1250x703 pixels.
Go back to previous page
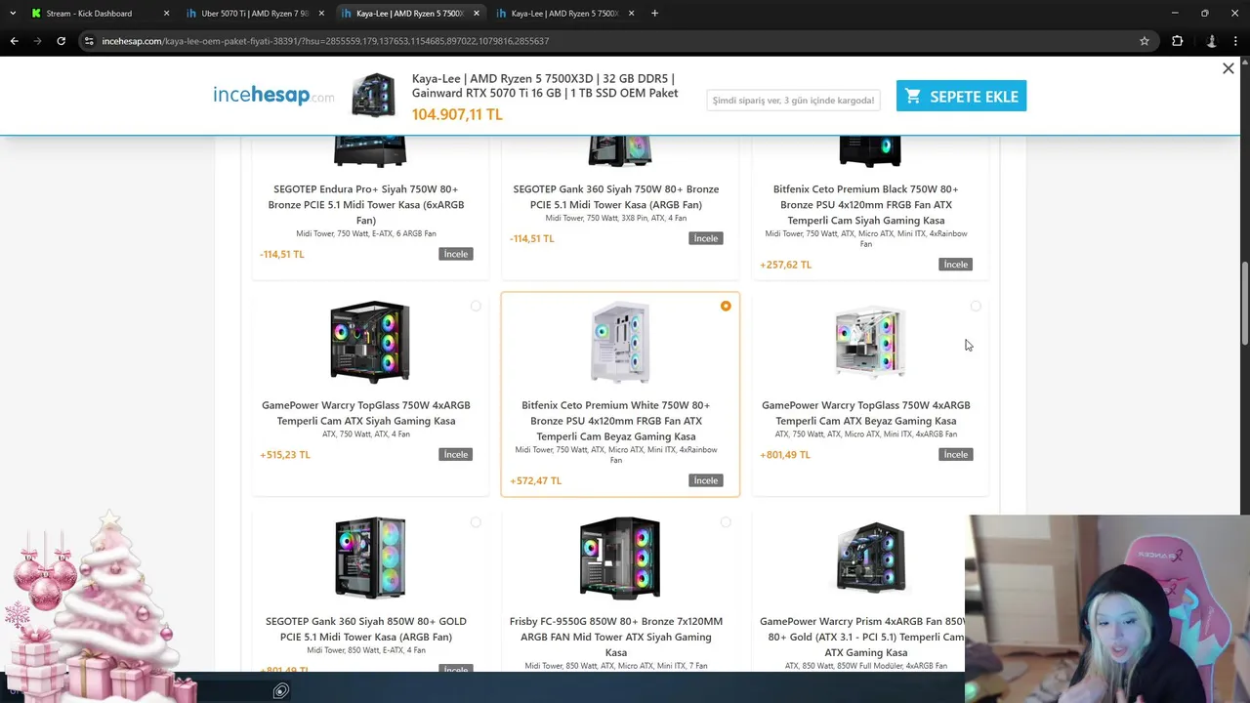(x=14, y=41)
